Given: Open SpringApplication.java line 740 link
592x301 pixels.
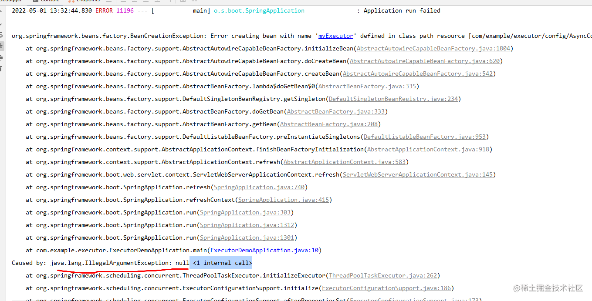Looking at the screenshot, I should [x=260, y=187].
